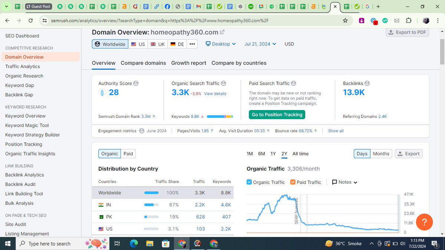Viewport: 445px width, 250px height.
Task: Go back with the browser back arrow
Action: pyautogui.click(x=7, y=21)
